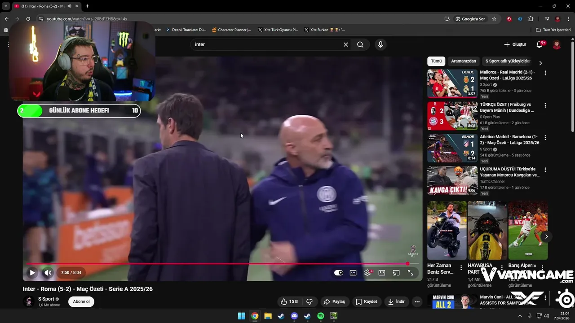This screenshot has width=575, height=323.
Task: Clear the search box with the X
Action: 346,44
